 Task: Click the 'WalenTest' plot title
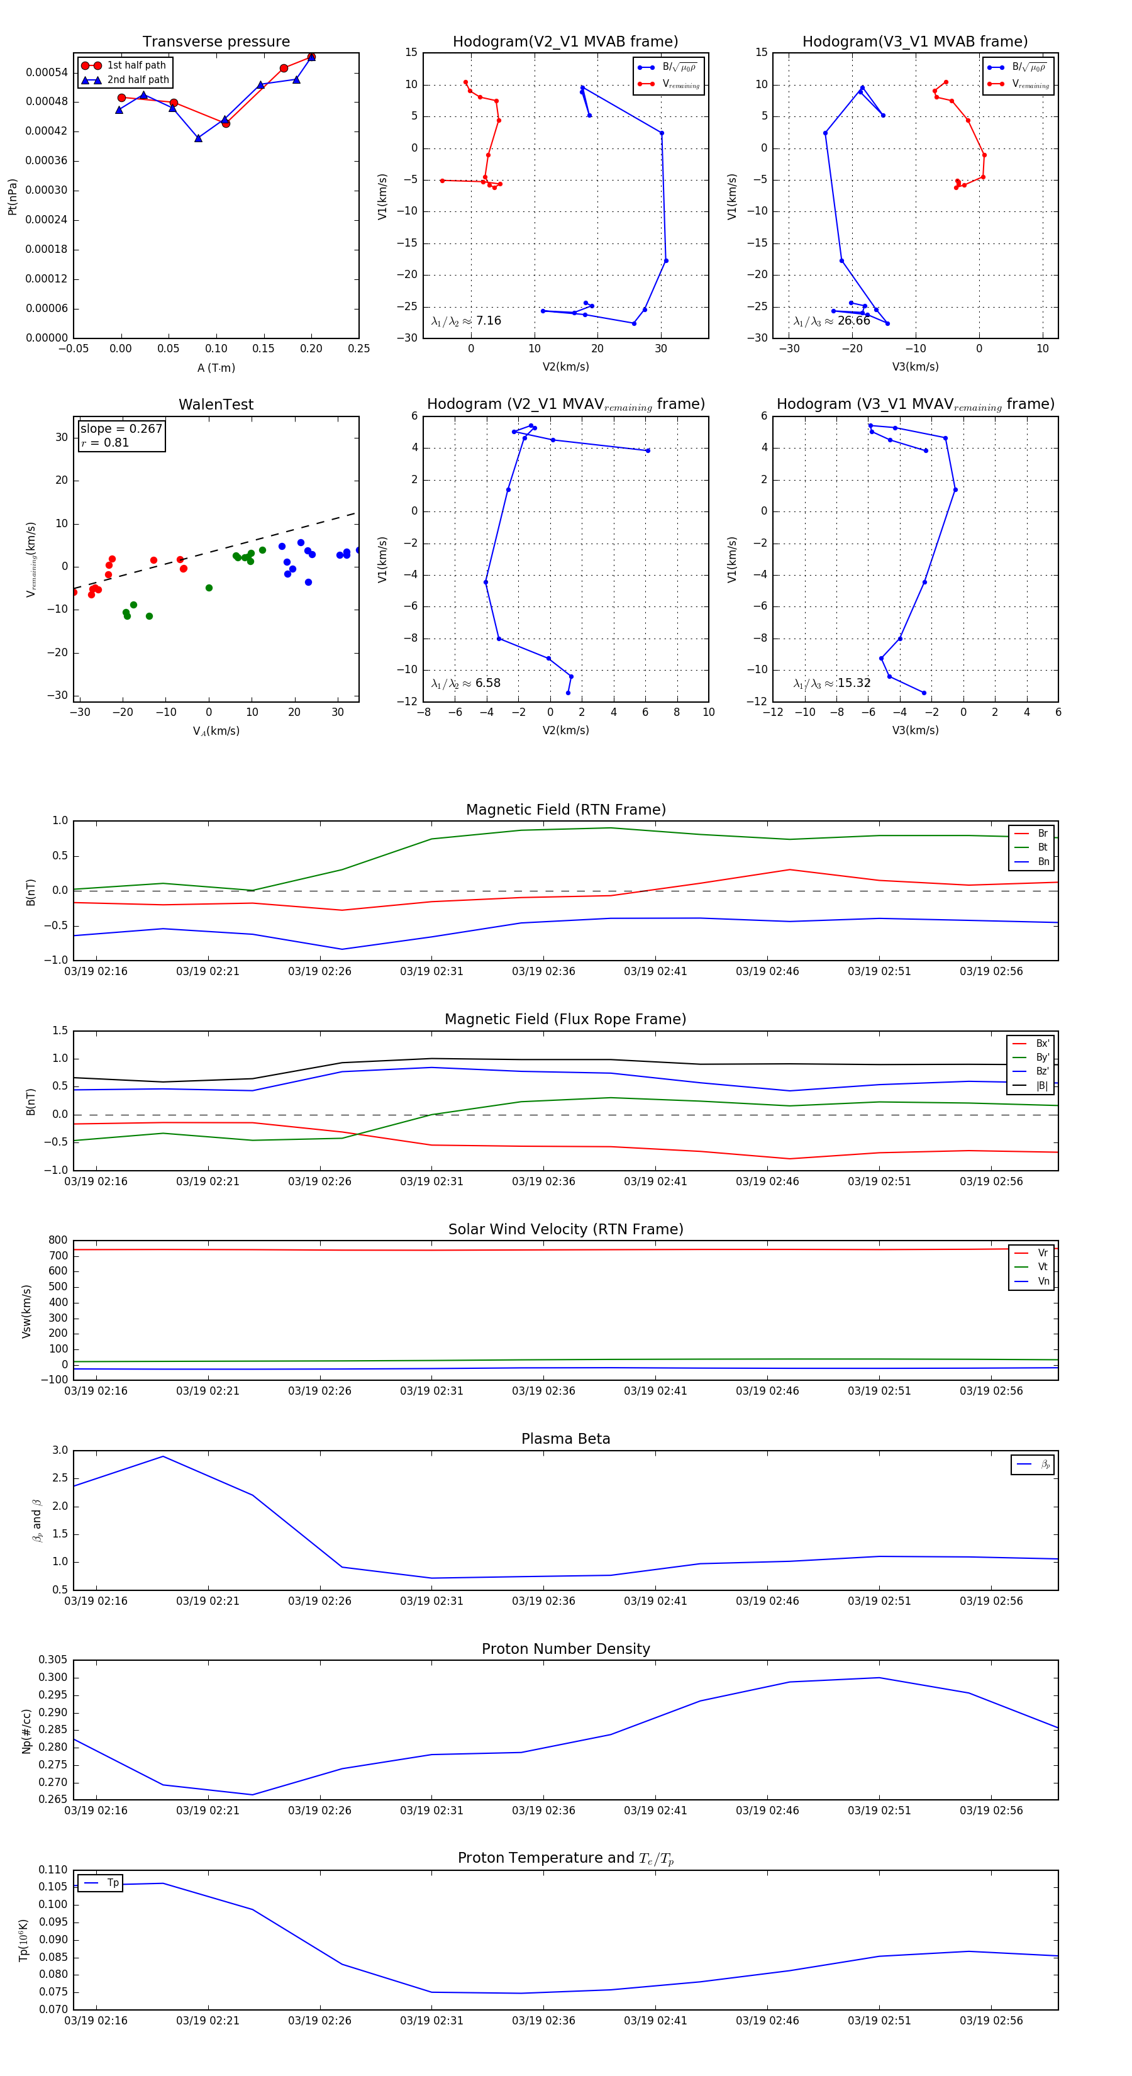(216, 405)
